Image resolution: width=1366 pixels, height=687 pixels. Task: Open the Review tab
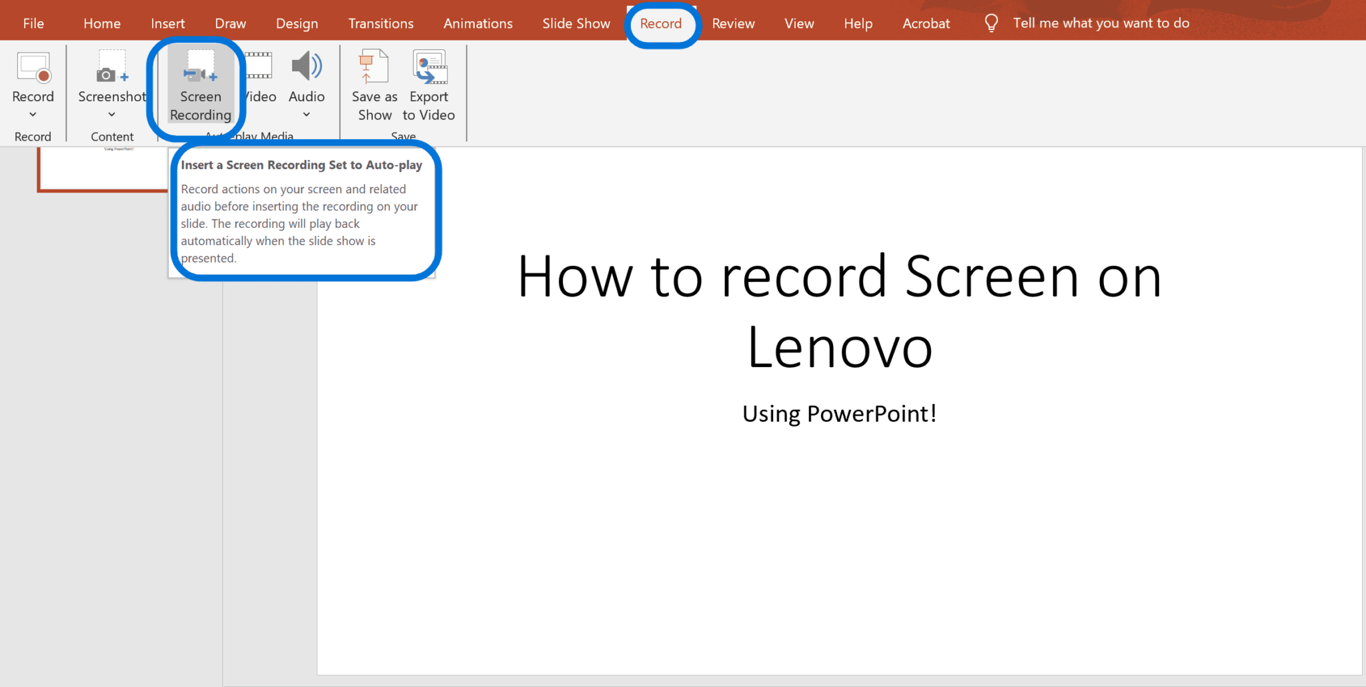[x=732, y=23]
